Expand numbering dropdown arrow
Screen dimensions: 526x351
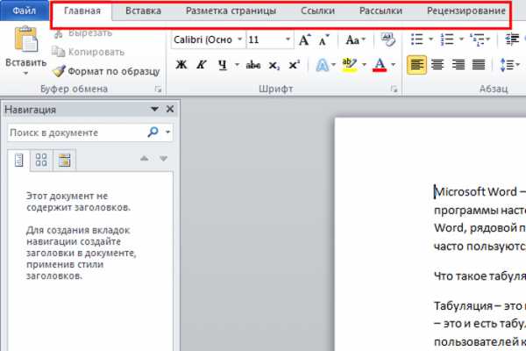(x=461, y=39)
